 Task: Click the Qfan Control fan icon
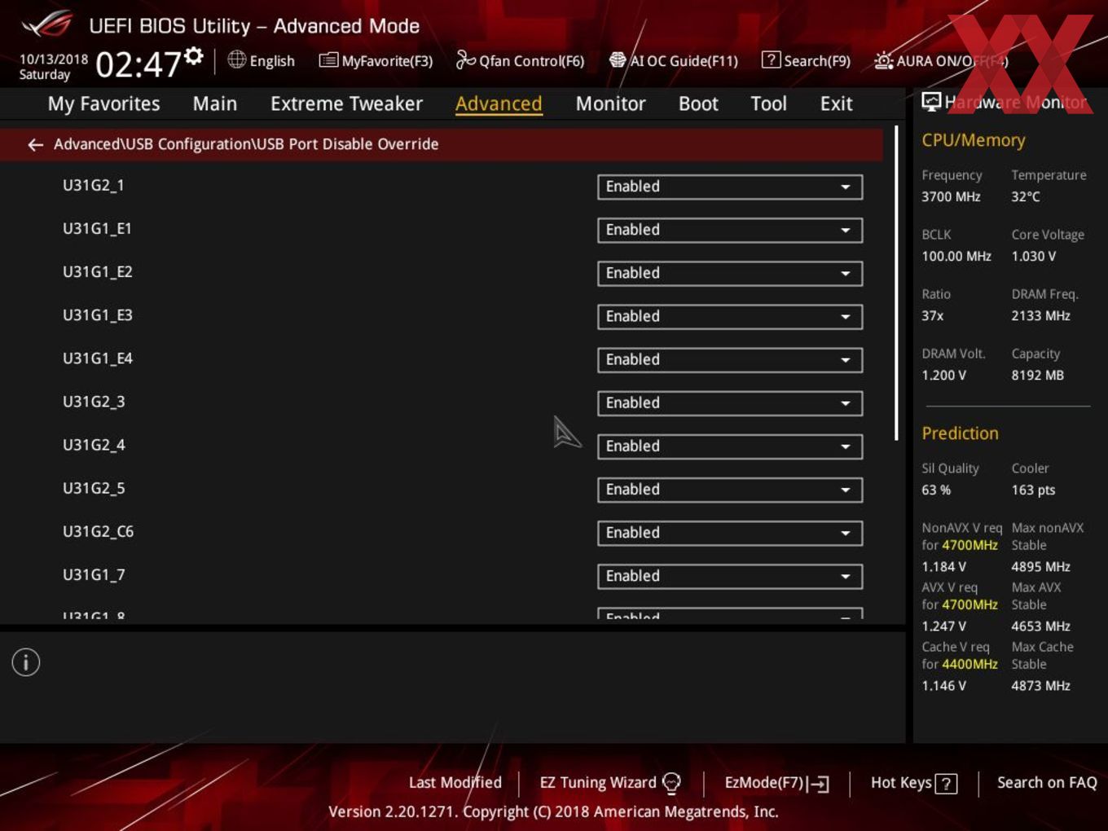click(465, 59)
